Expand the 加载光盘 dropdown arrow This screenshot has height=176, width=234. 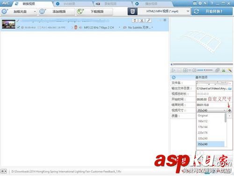(x=35, y=11)
